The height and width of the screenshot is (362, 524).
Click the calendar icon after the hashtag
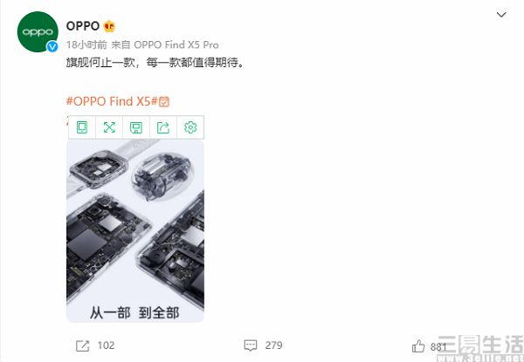point(164,102)
